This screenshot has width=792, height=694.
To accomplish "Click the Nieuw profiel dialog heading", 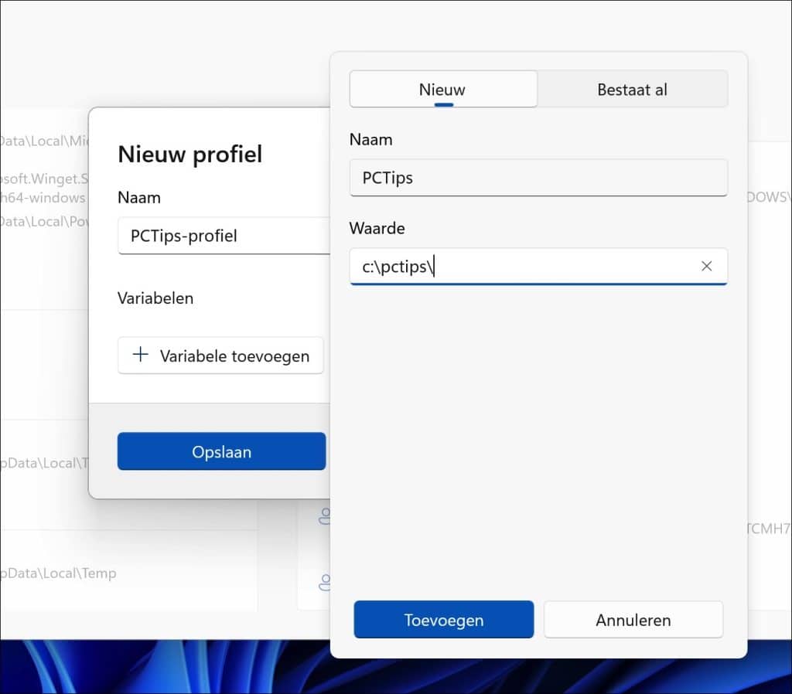I will tap(190, 154).
